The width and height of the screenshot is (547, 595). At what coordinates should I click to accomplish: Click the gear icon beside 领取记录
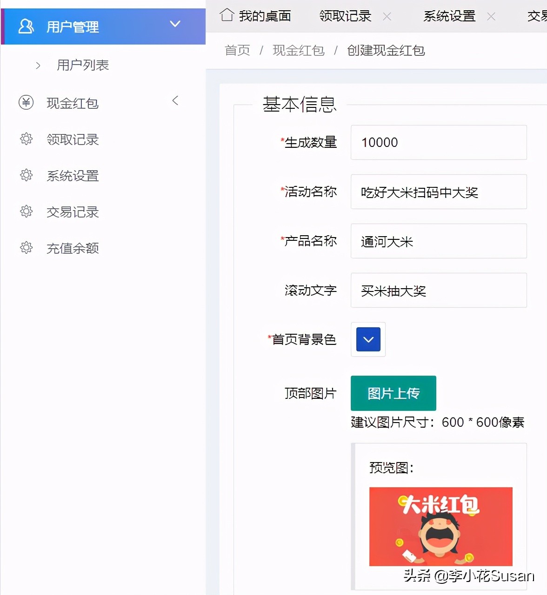pos(26,139)
